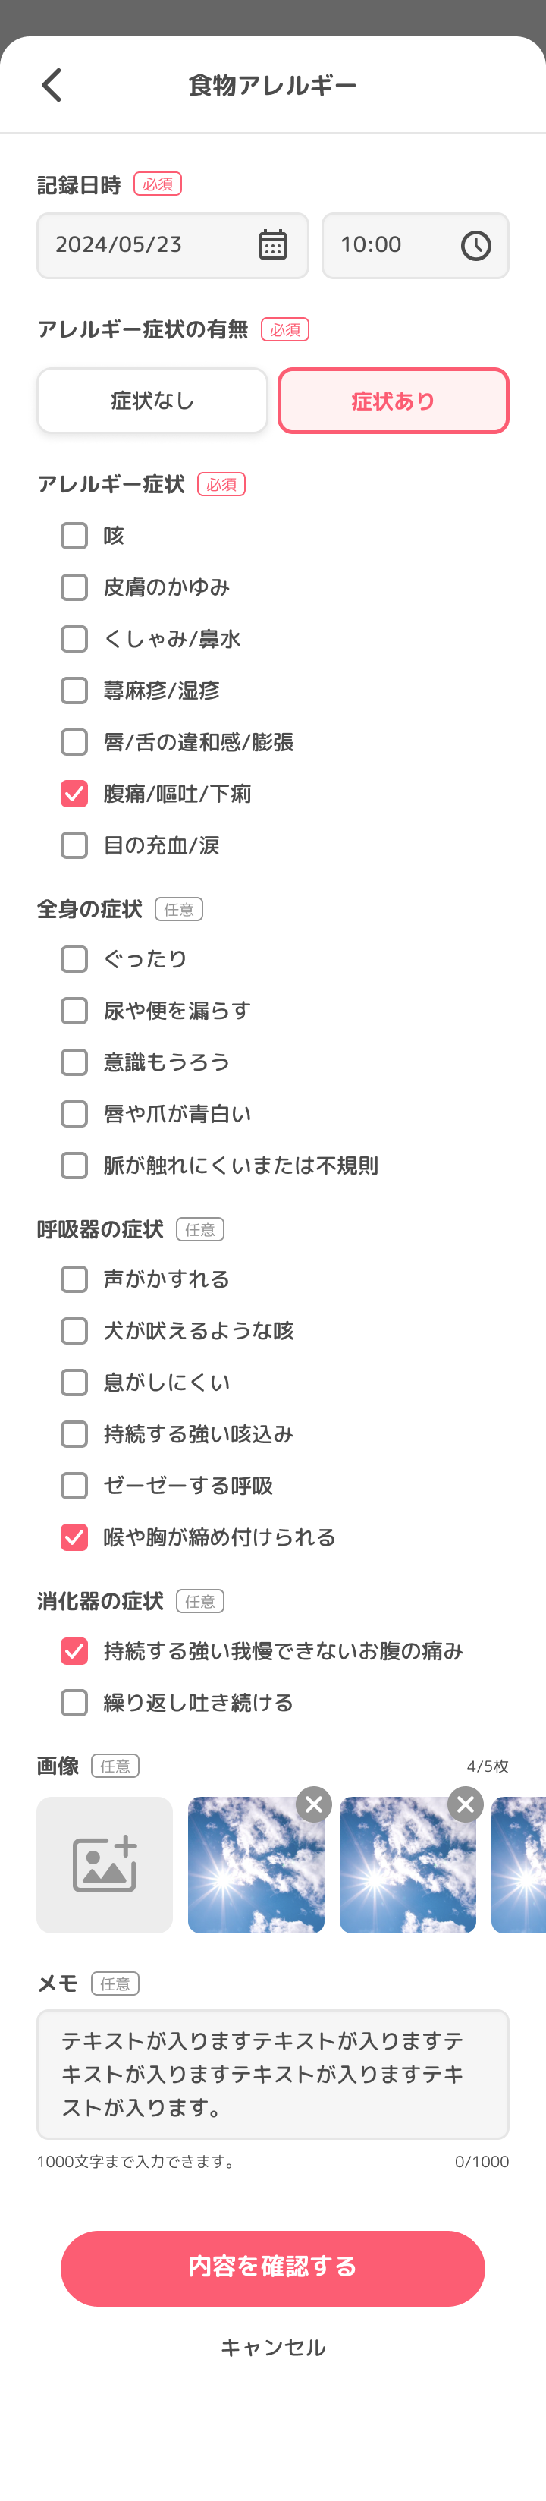Image resolution: width=546 pixels, height=2501 pixels.
Task: Select 症状あり option
Action: [393, 400]
